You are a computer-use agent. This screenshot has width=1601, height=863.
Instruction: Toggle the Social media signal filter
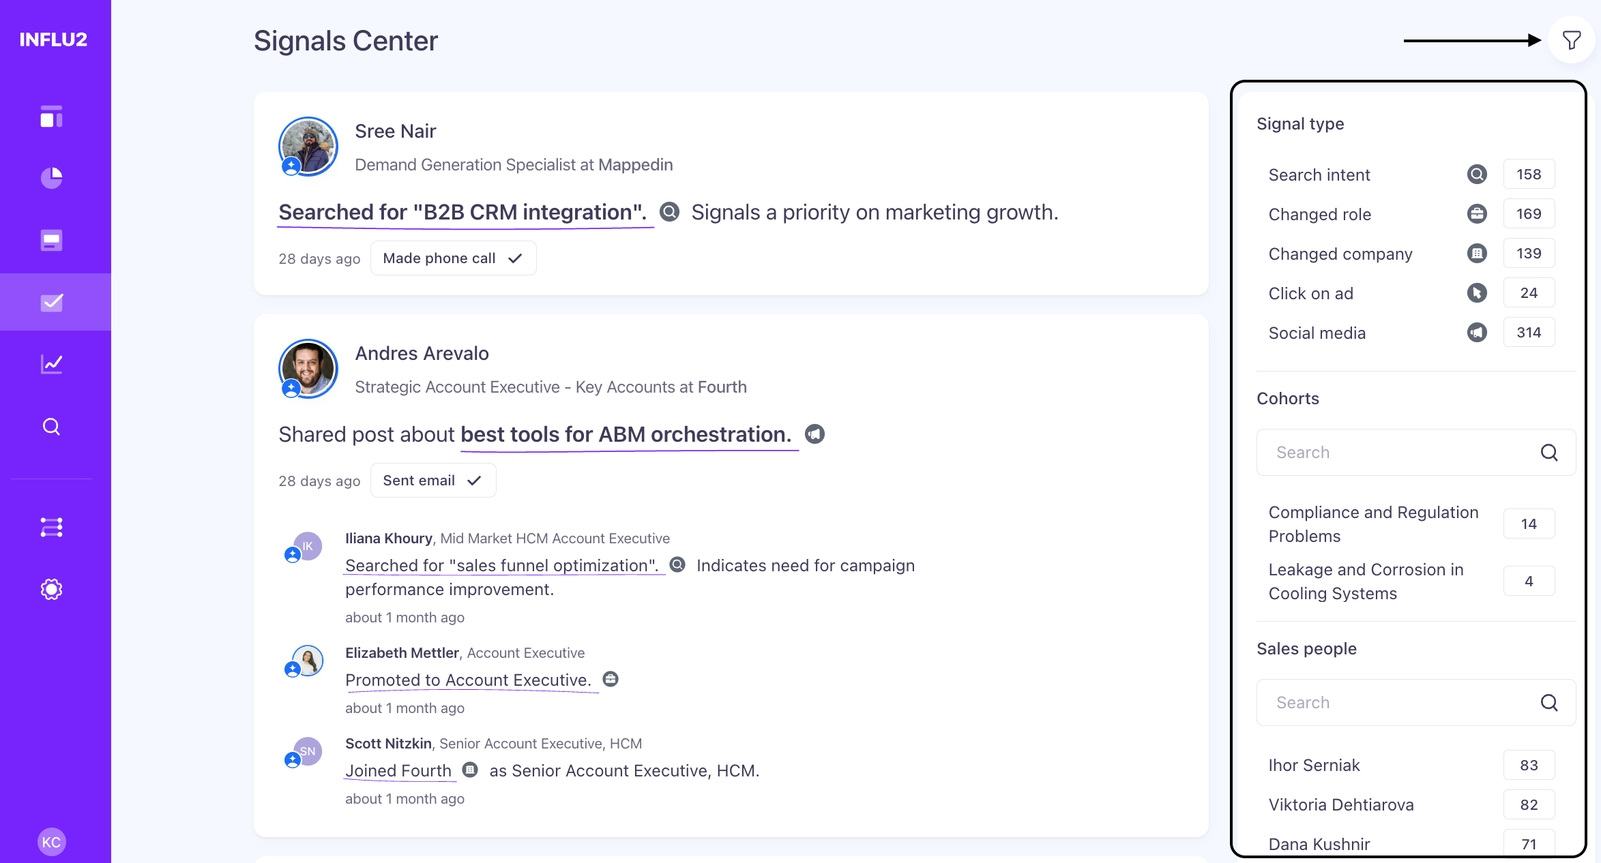(1317, 333)
